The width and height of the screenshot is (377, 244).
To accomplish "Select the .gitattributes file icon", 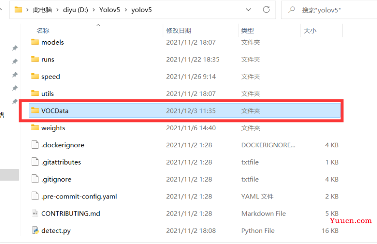I will coord(35,162).
